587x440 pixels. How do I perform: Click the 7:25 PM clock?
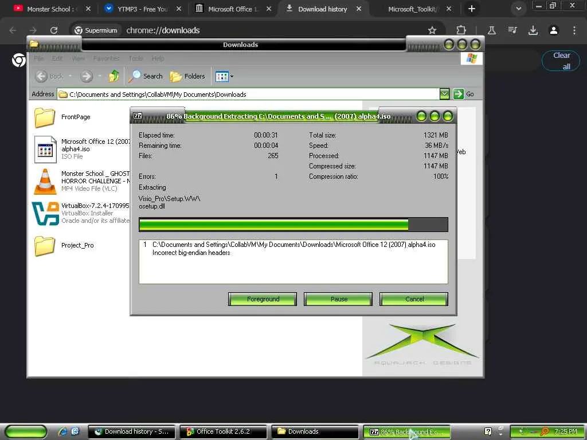pos(566,431)
